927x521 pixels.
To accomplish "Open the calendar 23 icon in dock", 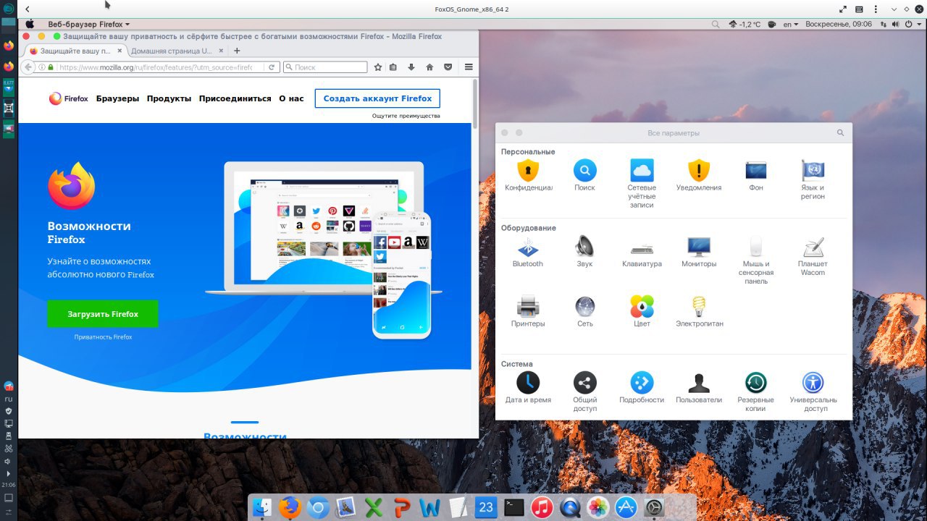I will click(486, 508).
